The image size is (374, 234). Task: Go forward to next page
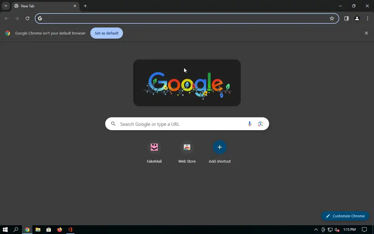click(17, 18)
